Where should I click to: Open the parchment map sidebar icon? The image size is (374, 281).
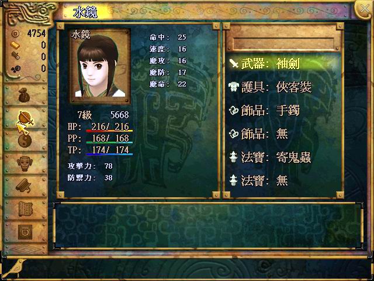pos(25,209)
